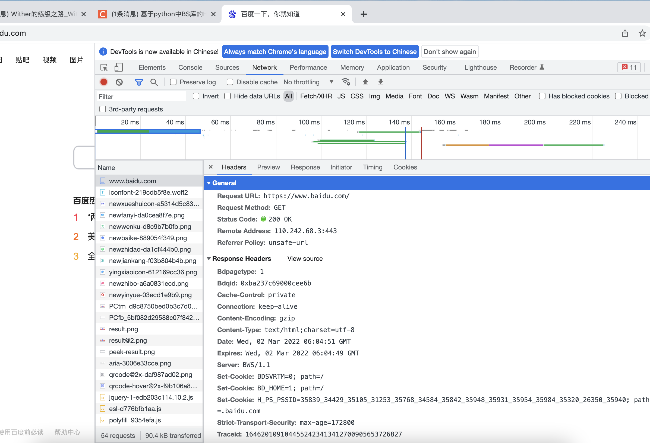This screenshot has width=650, height=443.
Task: Click the import HAR upload arrow
Action: [365, 82]
